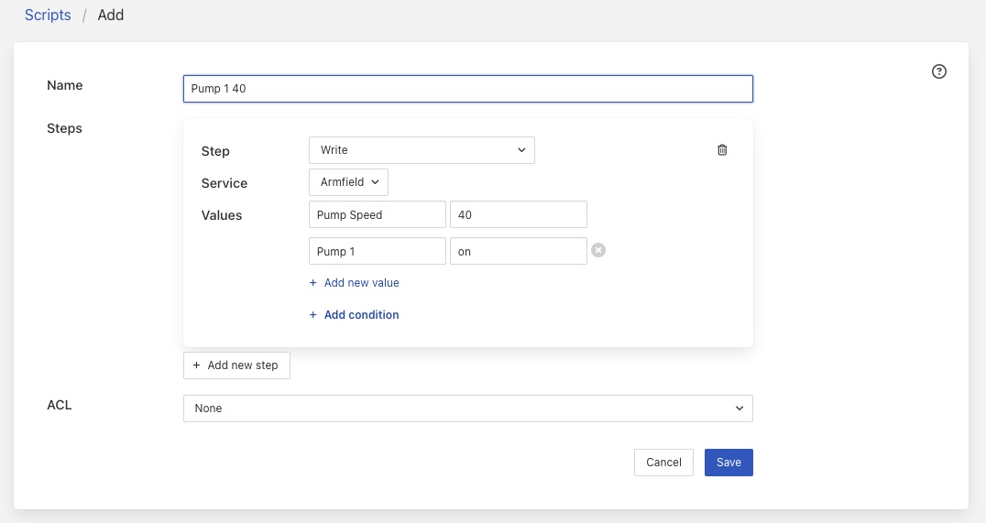Click the Add breadcrumb item
Screen dimensions: 986x523
[110, 15]
